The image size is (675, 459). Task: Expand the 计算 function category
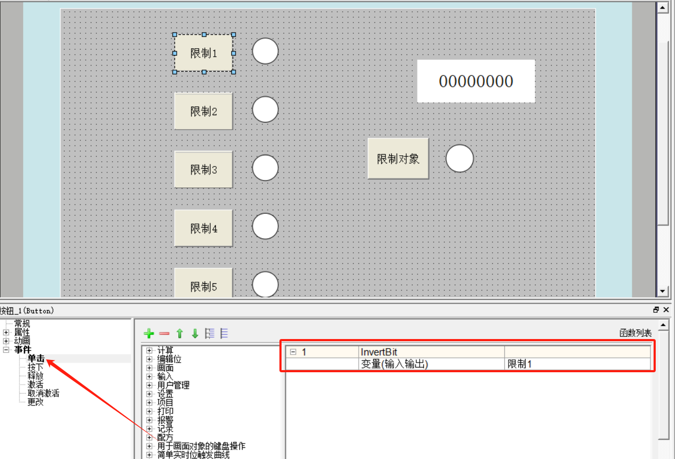[x=150, y=351]
